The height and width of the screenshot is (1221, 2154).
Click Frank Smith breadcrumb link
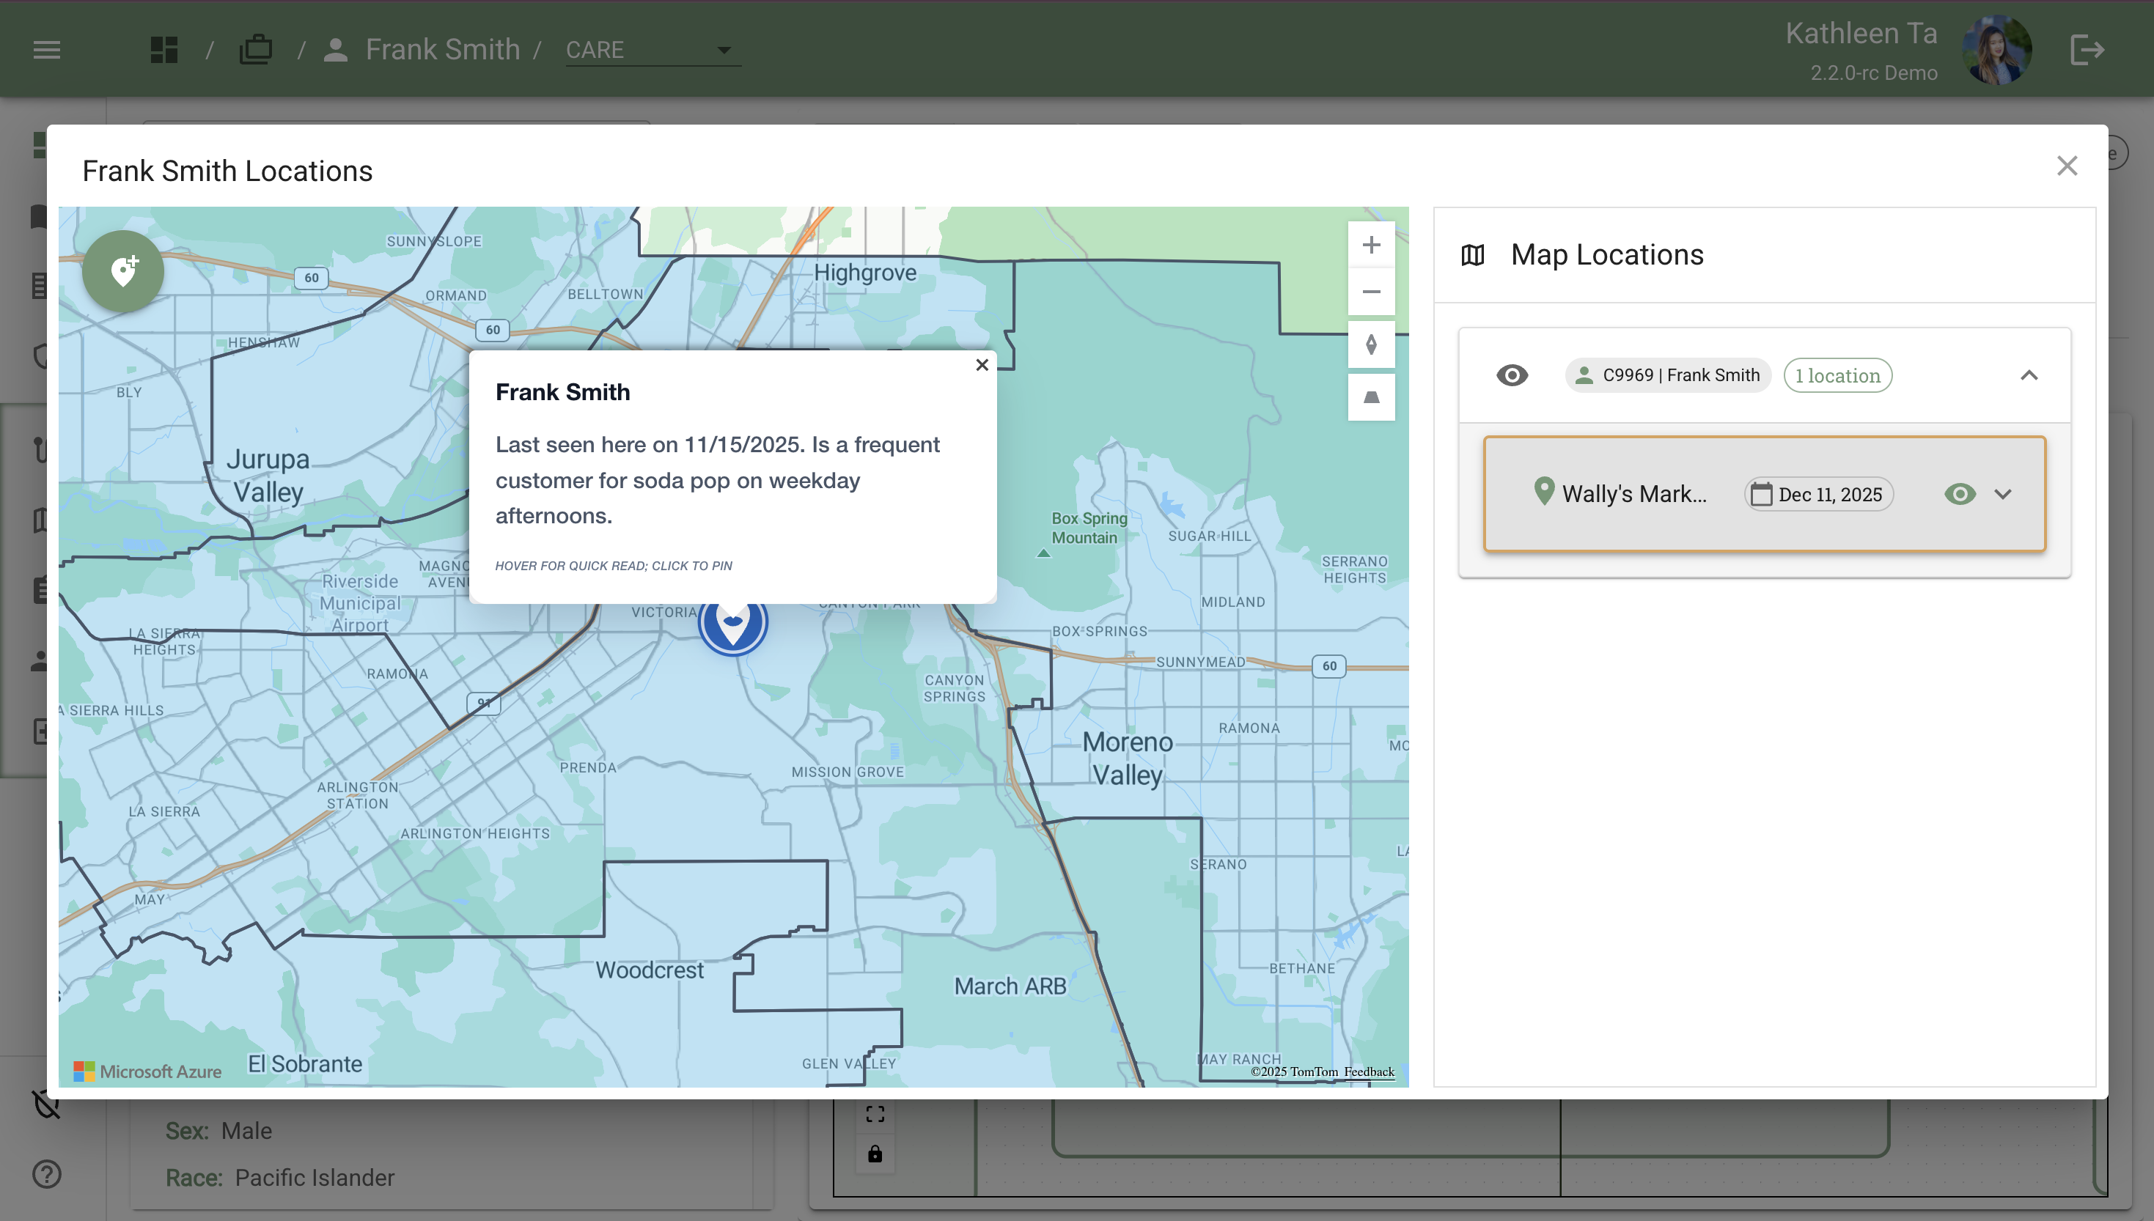pos(442,50)
